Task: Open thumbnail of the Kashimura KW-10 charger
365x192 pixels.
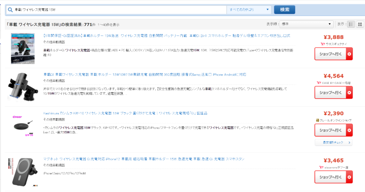Action: point(23,125)
